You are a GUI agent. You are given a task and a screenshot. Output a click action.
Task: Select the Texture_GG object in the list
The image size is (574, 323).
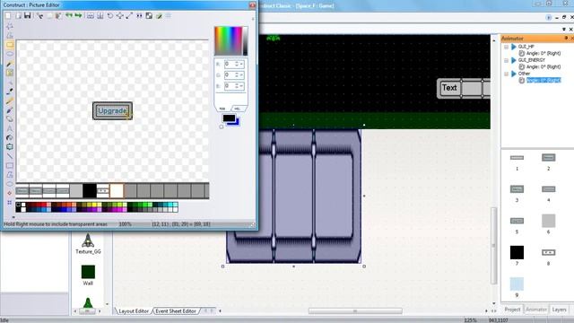[x=88, y=244]
